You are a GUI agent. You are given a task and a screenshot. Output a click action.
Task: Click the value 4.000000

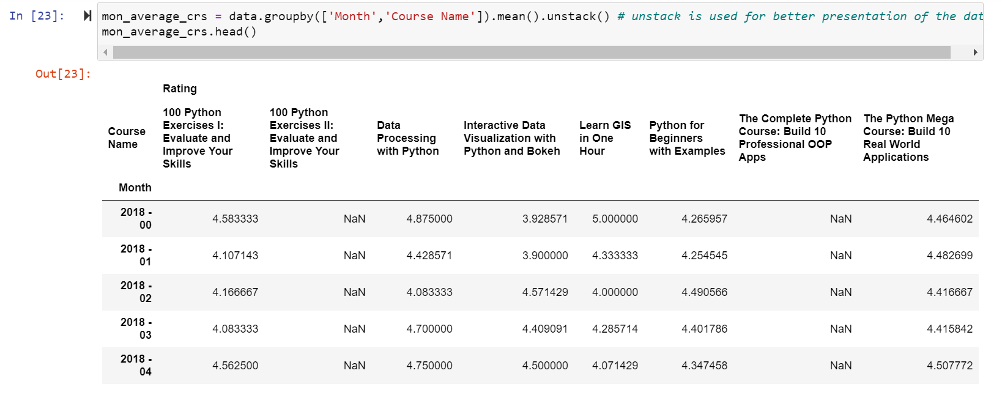615,292
